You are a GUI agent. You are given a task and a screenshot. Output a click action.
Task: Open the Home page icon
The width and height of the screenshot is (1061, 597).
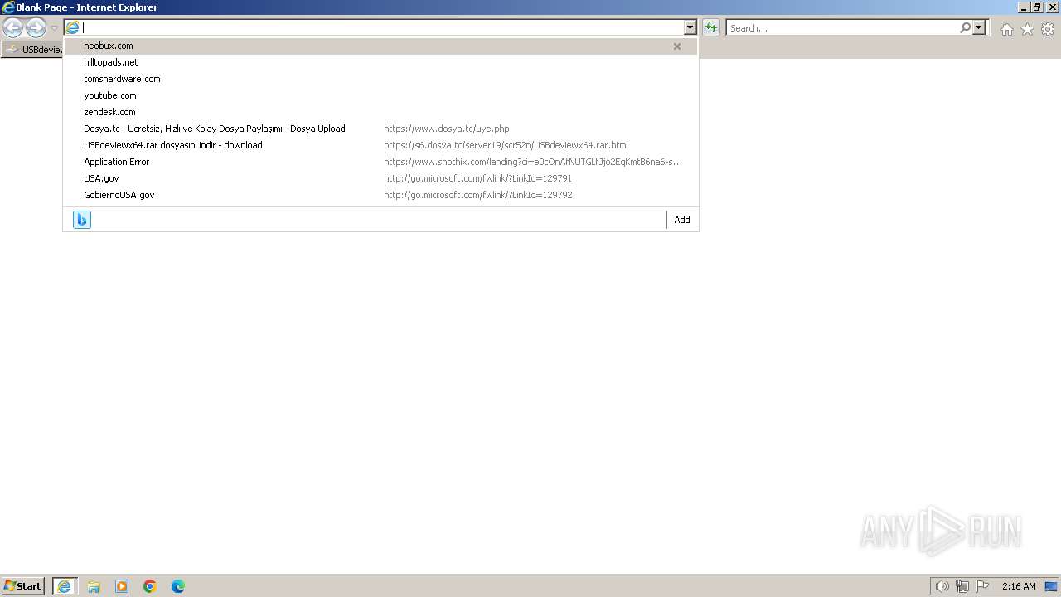[1006, 29]
